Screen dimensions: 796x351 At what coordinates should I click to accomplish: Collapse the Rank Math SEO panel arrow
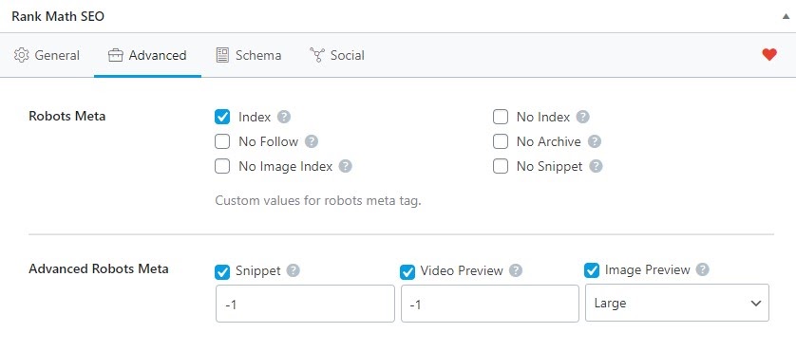click(786, 16)
